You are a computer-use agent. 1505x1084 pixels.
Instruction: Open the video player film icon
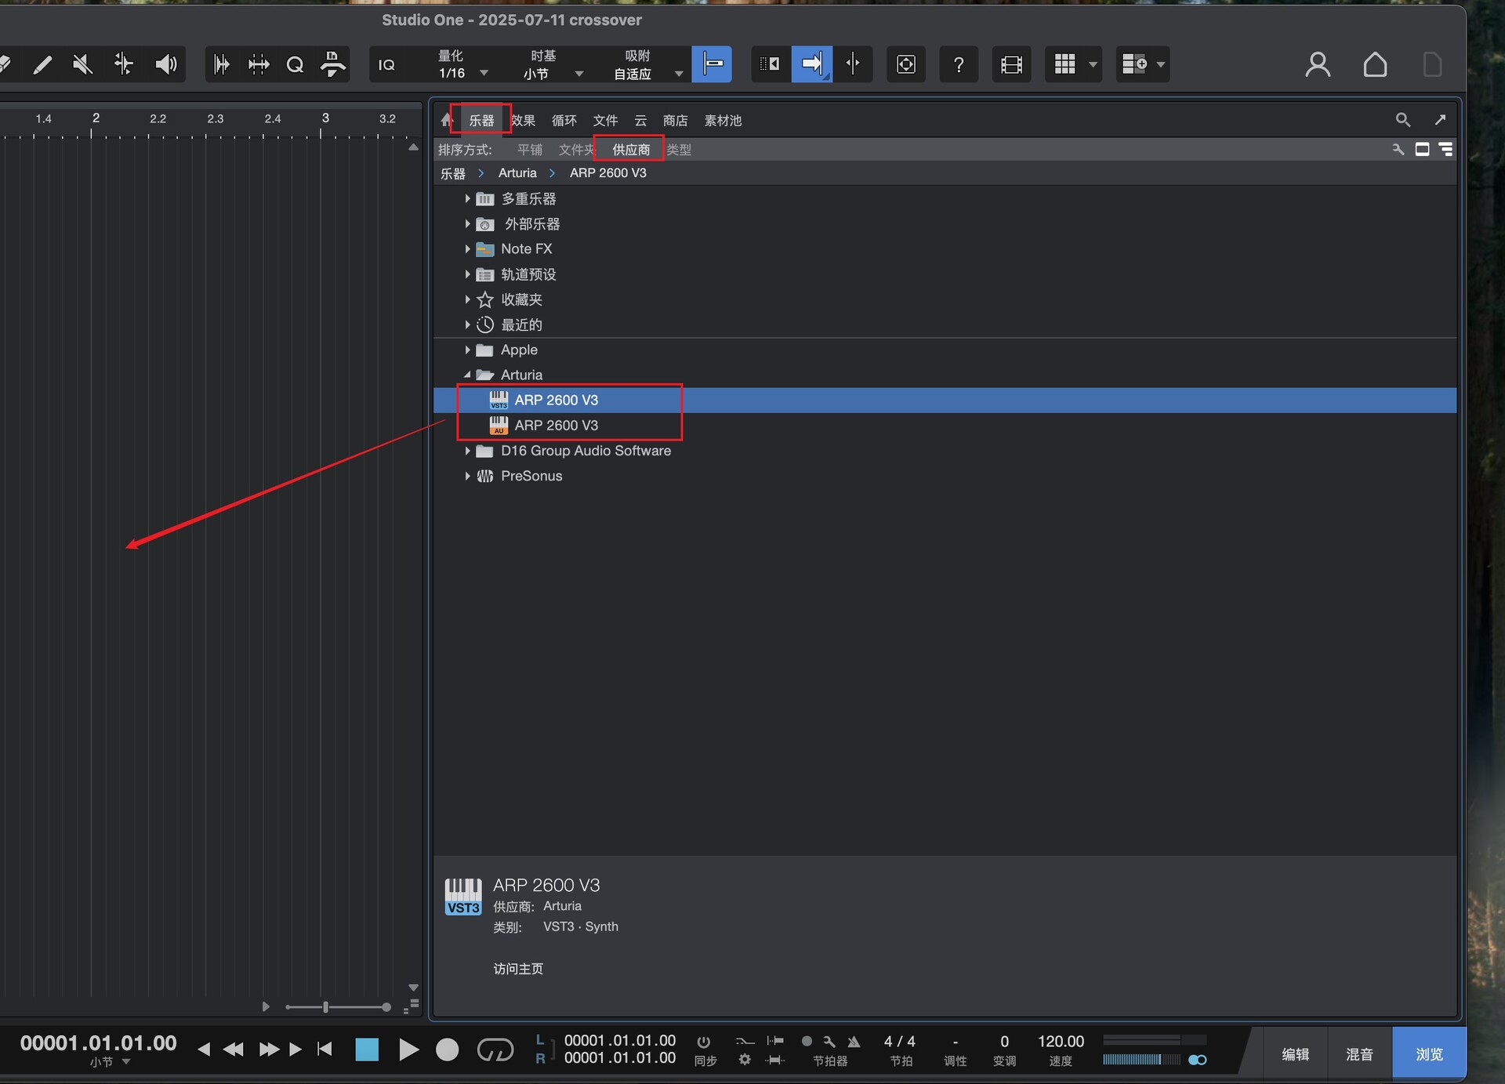[x=1011, y=64]
